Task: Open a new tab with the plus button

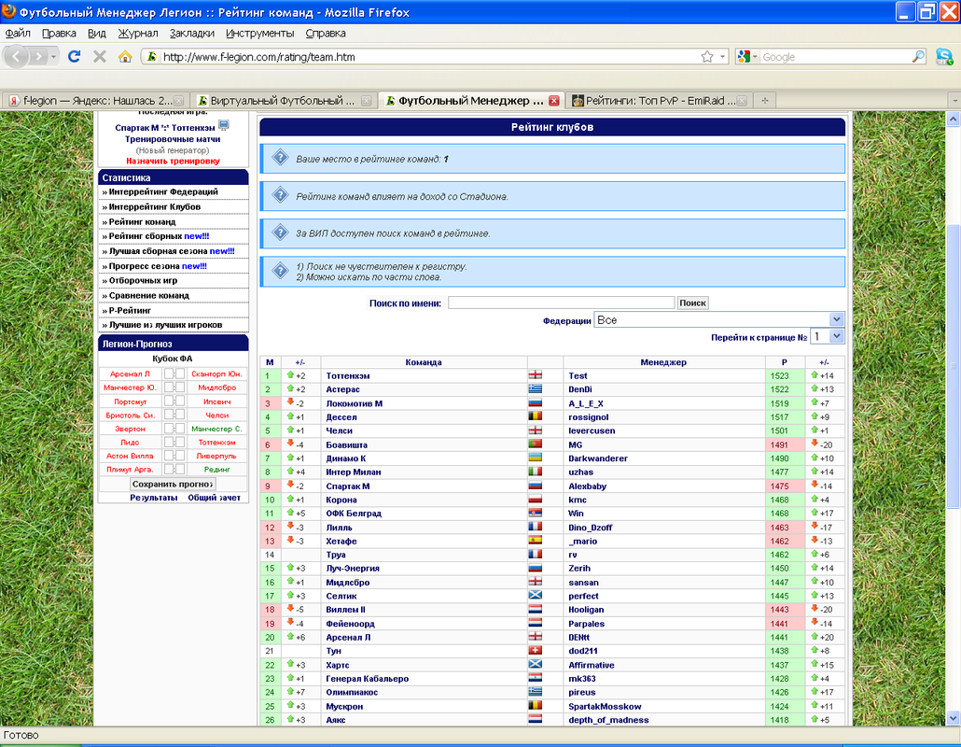Action: [765, 101]
